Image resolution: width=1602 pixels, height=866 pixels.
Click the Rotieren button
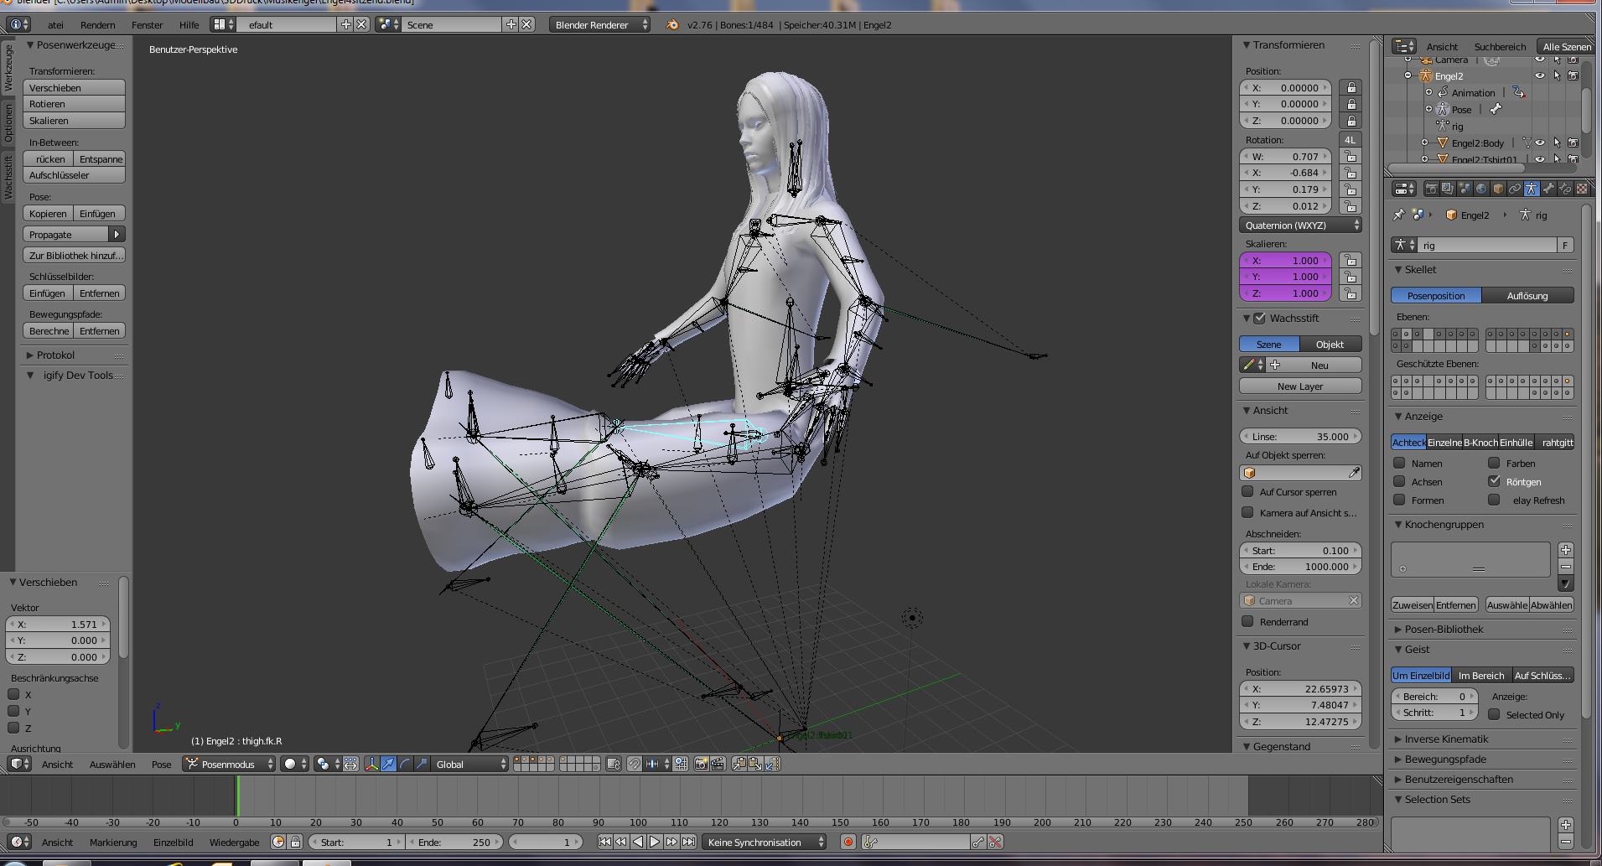[74, 104]
